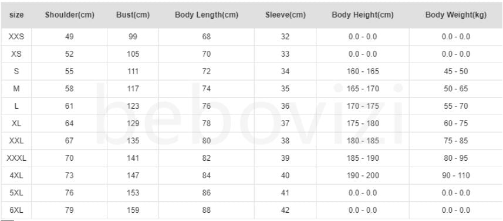Select body length value 80 for XXL

pyautogui.click(x=207, y=141)
